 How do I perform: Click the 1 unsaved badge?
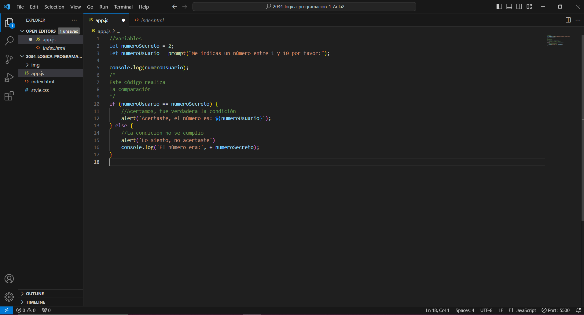tap(69, 31)
